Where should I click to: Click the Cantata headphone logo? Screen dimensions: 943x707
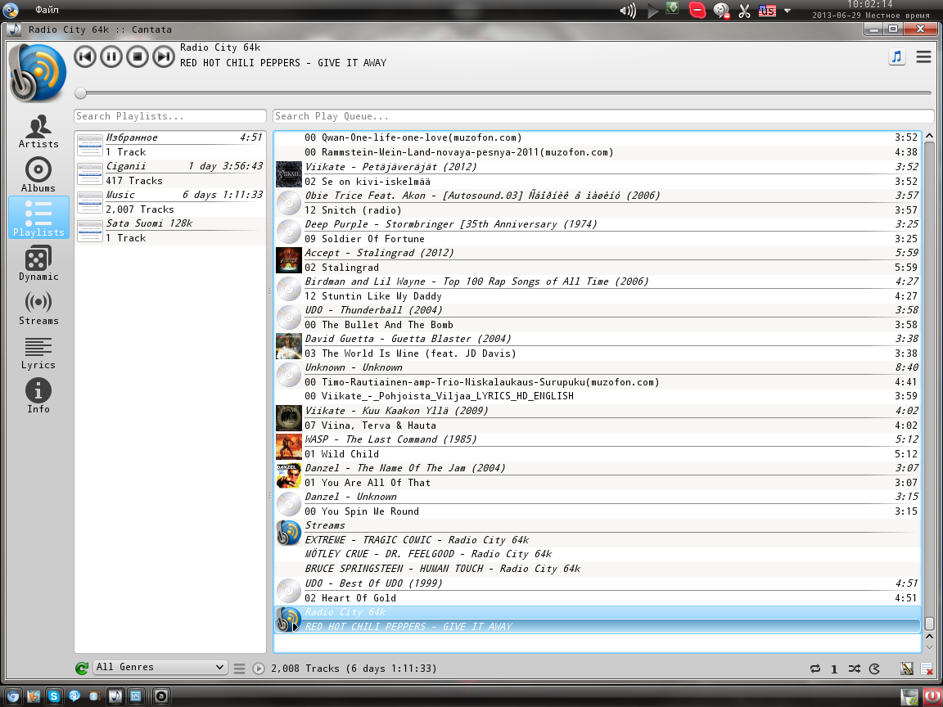point(38,73)
